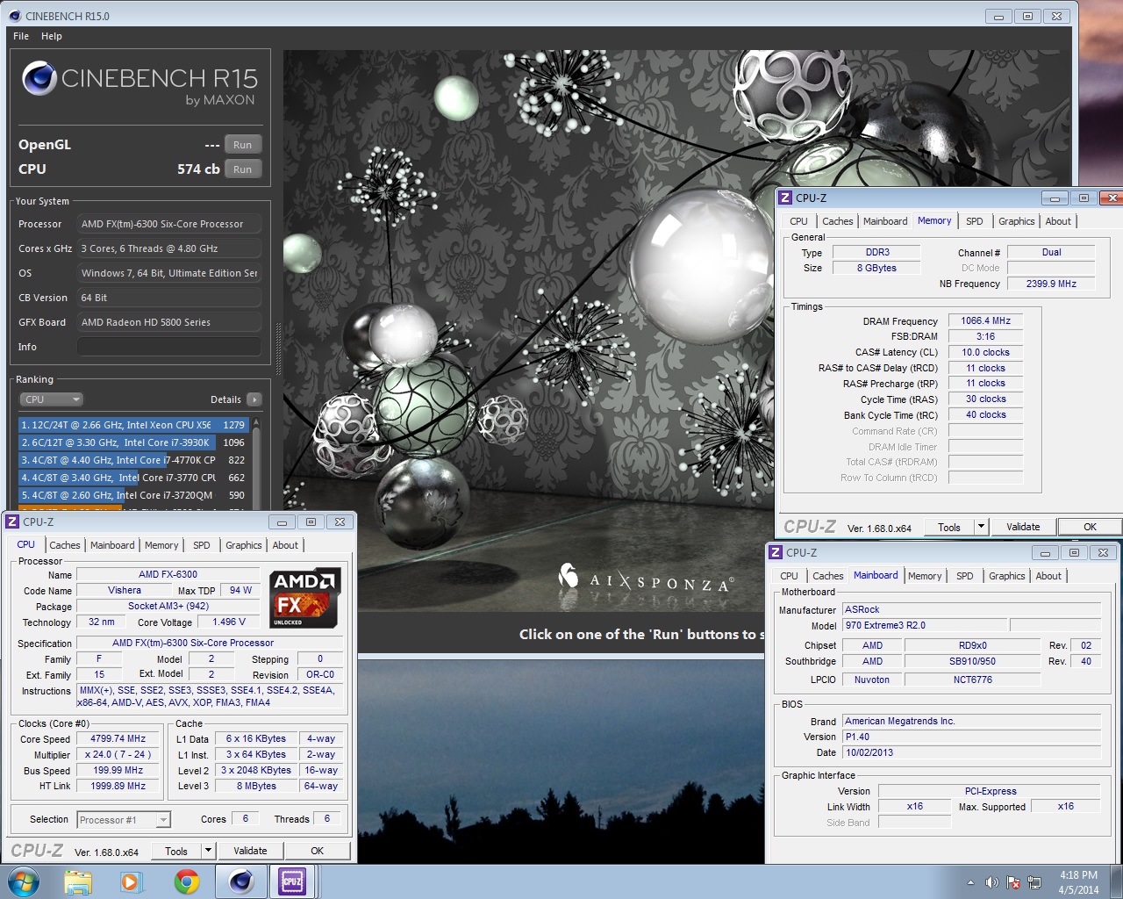Click Validate in CPU-Z CPU window
The image size is (1123, 899).
250,851
